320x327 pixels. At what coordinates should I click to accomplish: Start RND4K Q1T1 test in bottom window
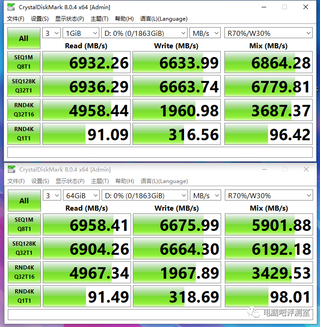click(24, 296)
